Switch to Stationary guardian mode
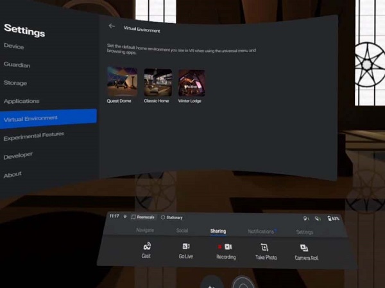 [172, 217]
